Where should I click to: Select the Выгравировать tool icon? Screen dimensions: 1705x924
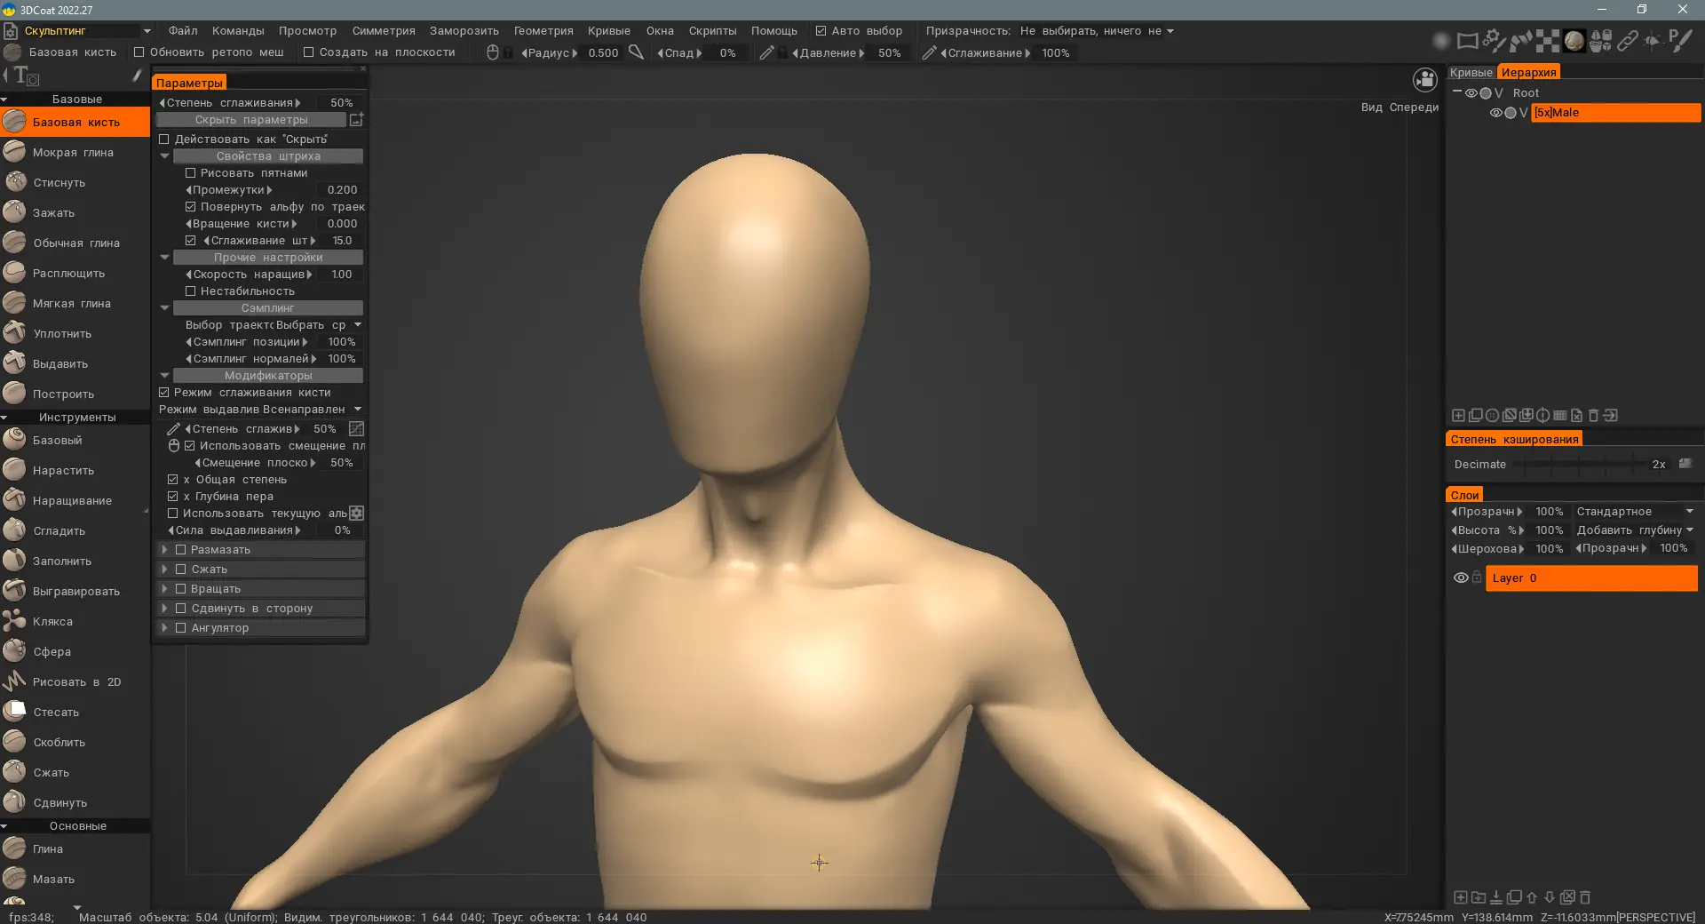pos(15,591)
